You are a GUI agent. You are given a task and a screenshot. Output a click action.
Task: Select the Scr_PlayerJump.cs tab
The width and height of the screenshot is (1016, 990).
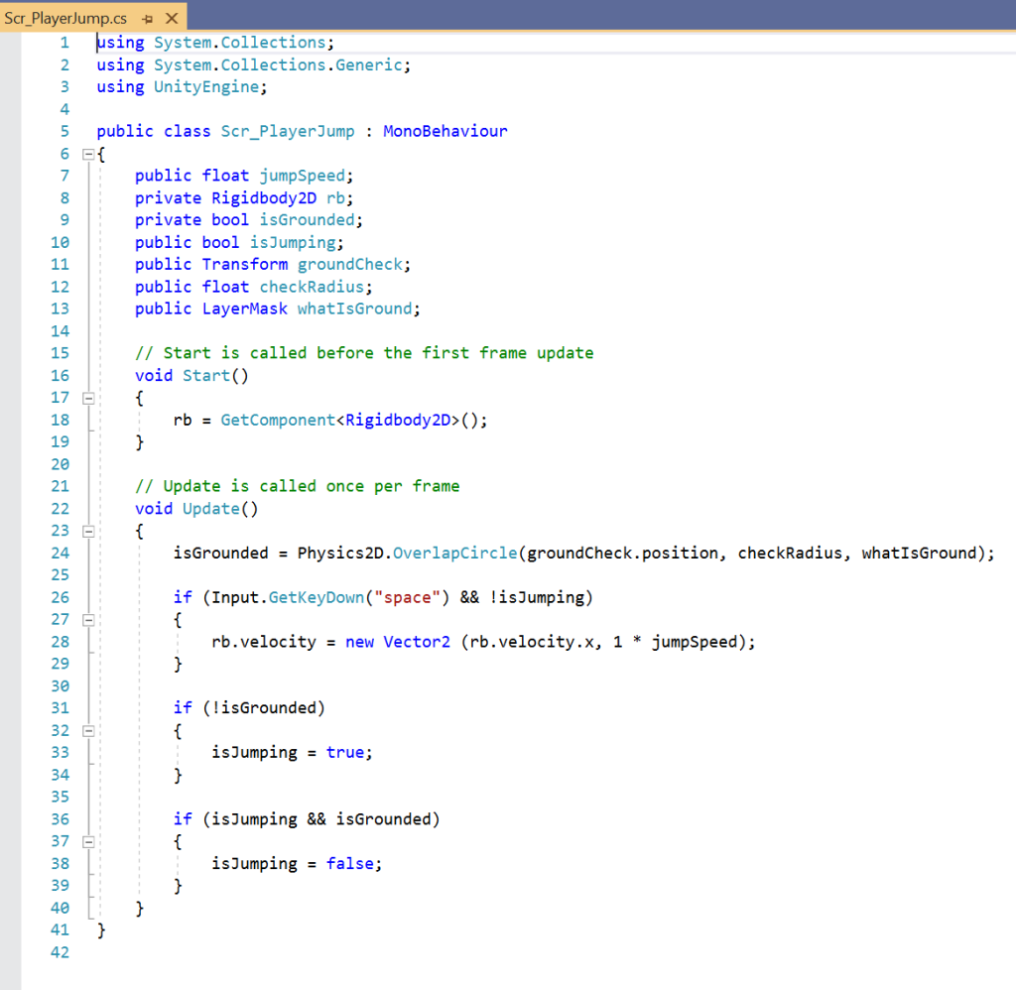[65, 19]
